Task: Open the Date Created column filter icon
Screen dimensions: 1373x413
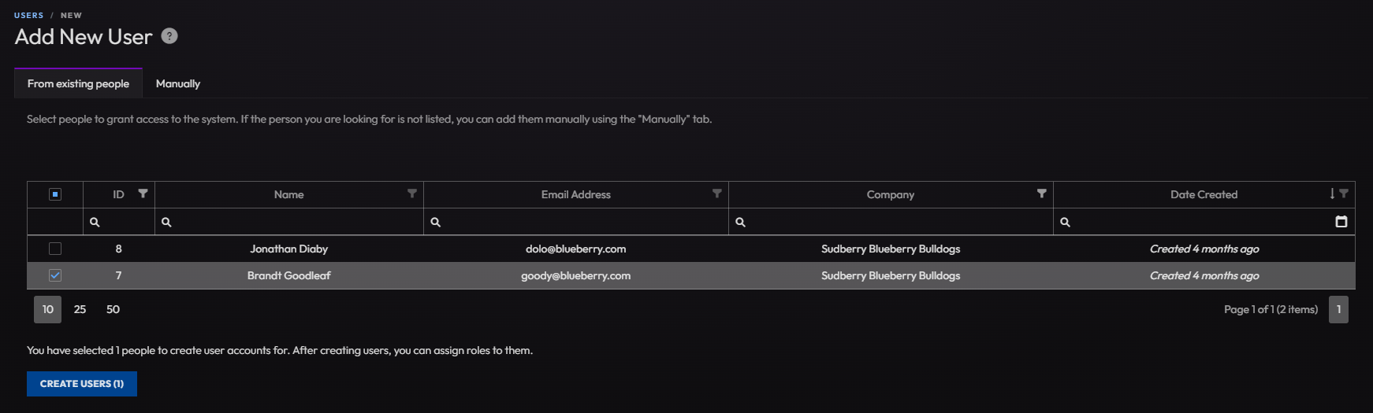Action: click(x=1344, y=194)
